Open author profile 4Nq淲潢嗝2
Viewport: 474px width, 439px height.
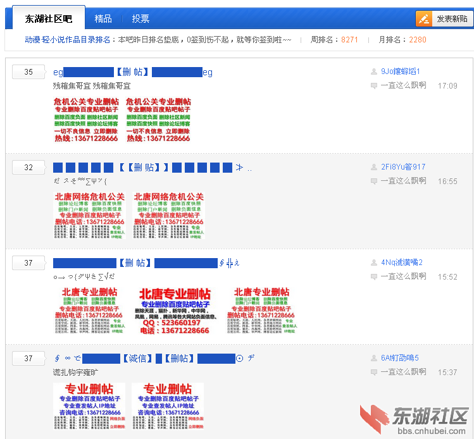point(402,263)
